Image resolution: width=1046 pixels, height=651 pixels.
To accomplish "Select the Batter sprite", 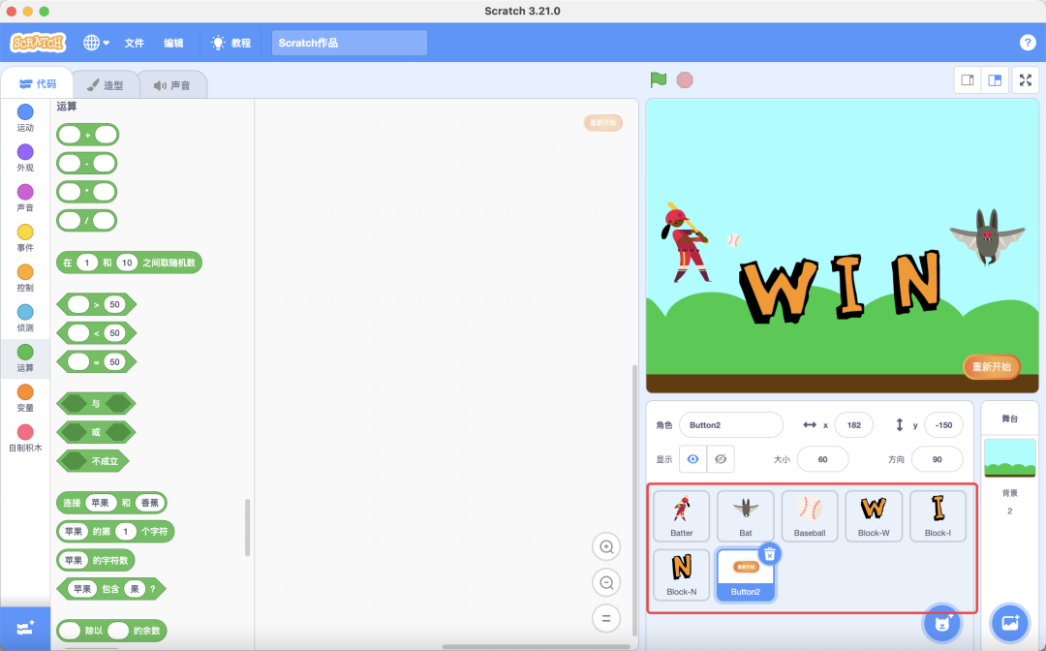I will coord(681,515).
